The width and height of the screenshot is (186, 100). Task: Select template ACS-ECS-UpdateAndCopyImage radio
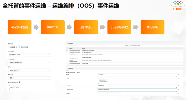67,61
